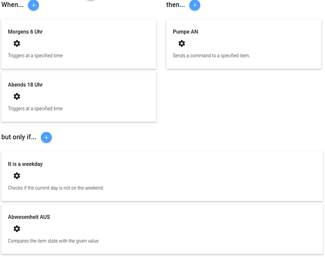Click 'Compares the item state' description text

(x=53, y=241)
